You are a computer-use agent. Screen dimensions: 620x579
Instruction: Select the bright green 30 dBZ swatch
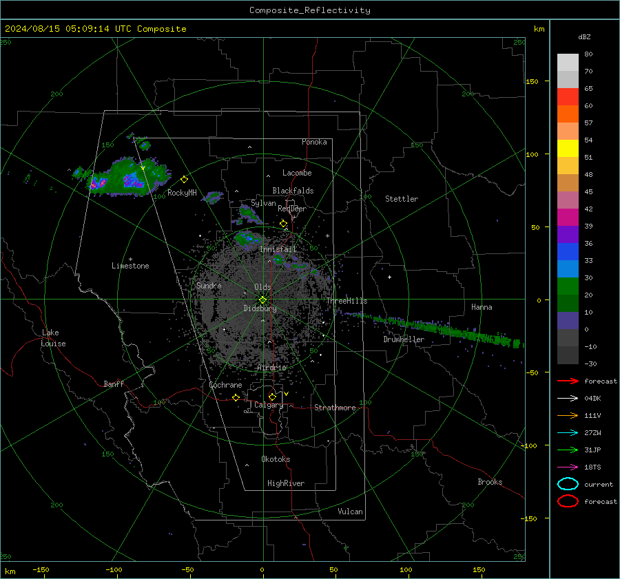[568, 286]
